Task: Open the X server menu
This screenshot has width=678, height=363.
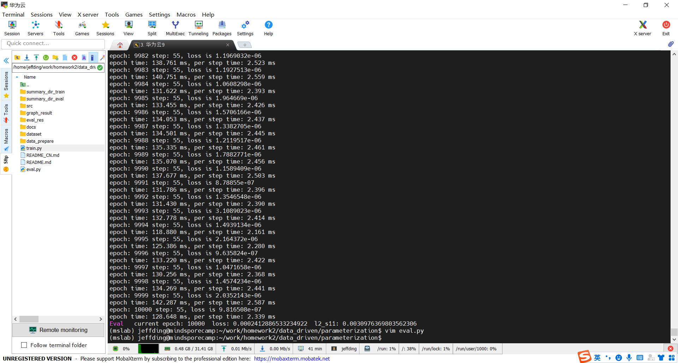Action: click(x=88, y=14)
